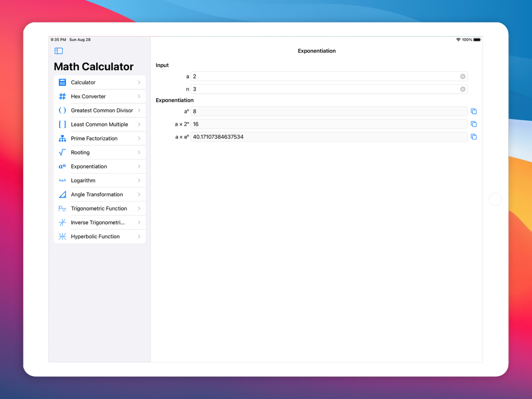The width and height of the screenshot is (532, 399).
Task: Click the input field a containing 2
Action: click(329, 76)
